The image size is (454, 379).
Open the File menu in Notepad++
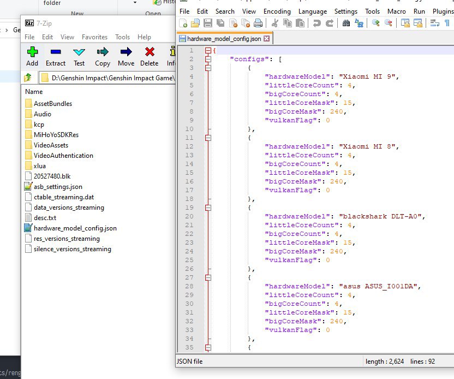(184, 11)
